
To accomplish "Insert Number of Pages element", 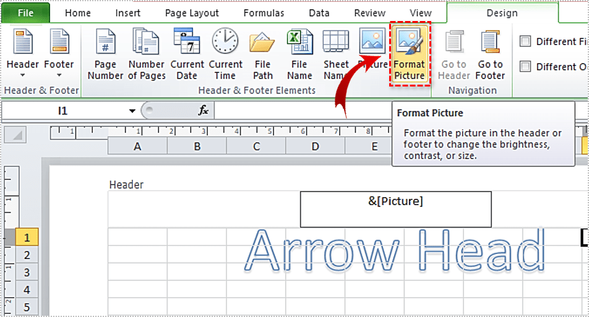I will [147, 54].
